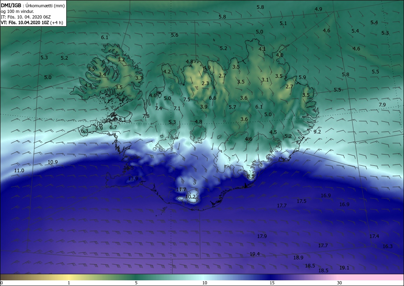Click the 16.3 value at the right edge

tap(387, 246)
